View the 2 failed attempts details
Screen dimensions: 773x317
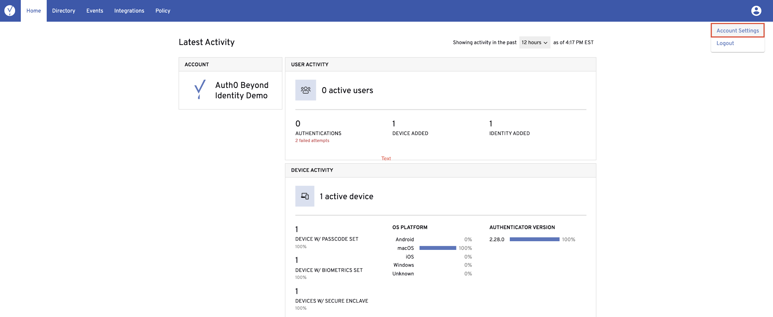[312, 140]
